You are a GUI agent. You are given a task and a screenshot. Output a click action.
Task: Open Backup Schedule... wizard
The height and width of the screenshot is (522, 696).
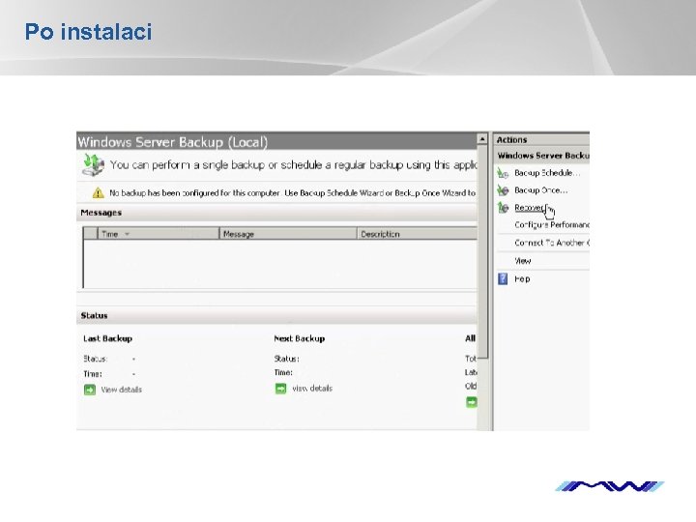[547, 173]
